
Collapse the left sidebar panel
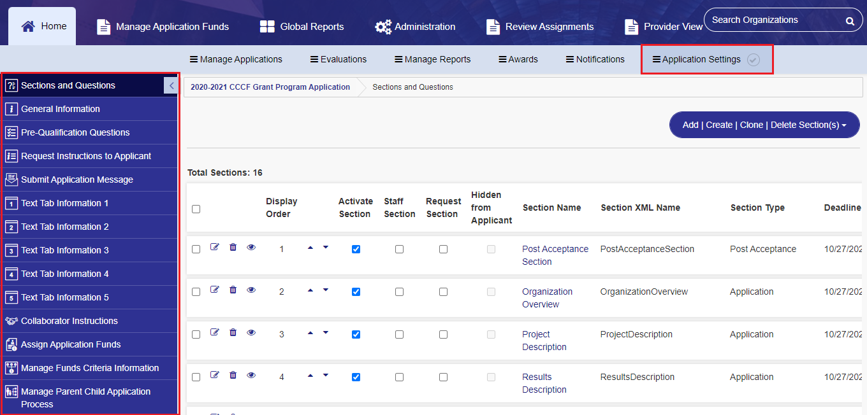[171, 85]
